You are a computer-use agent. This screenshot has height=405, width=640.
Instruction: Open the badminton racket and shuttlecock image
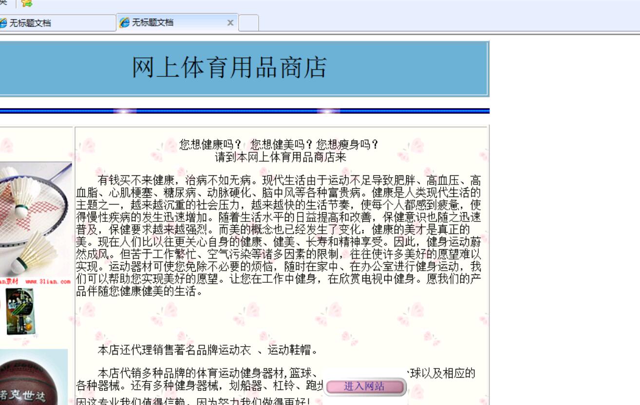pos(36,223)
